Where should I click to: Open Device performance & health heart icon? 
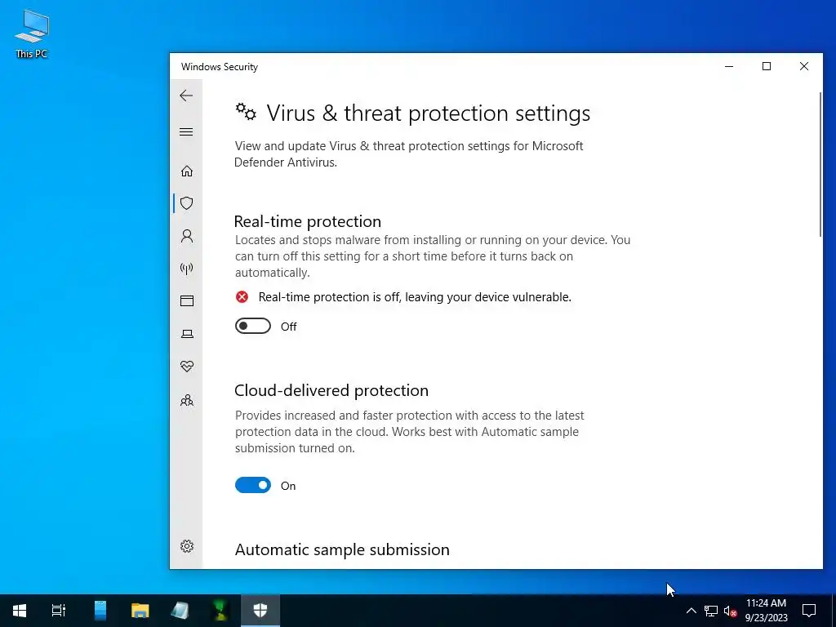[x=187, y=367]
